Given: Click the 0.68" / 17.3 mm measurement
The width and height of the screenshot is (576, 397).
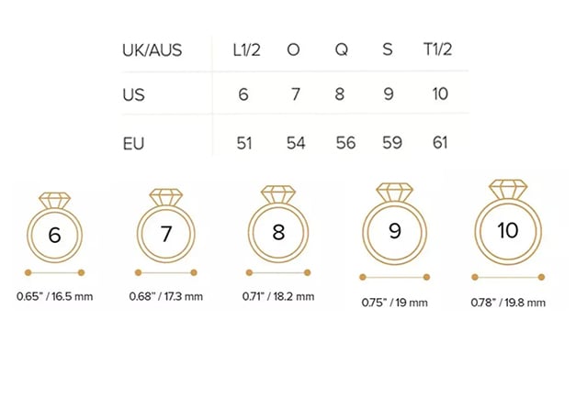Looking at the screenshot, I should (166, 296).
